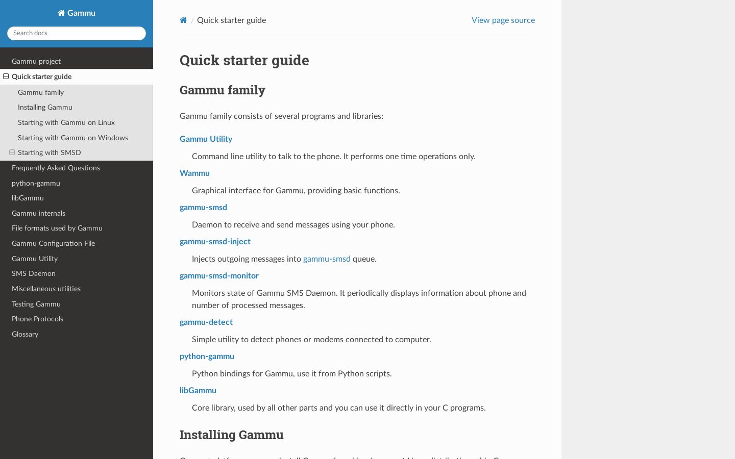The height and width of the screenshot is (459, 735).
Task: Expand the Starting with SMSD subsection
Action: click(x=12, y=152)
